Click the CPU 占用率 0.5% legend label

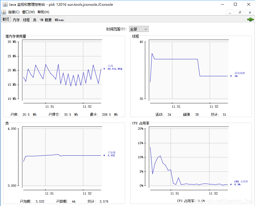click(241, 183)
